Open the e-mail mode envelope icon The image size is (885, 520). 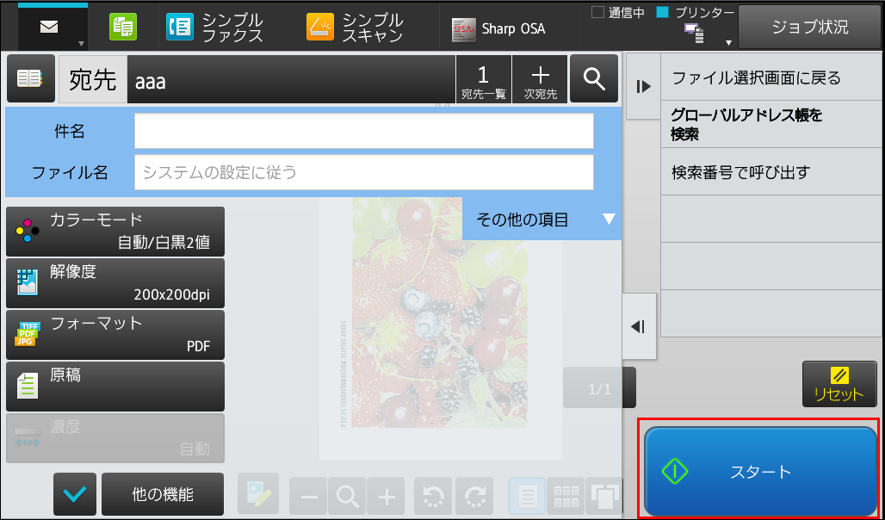click(x=50, y=28)
